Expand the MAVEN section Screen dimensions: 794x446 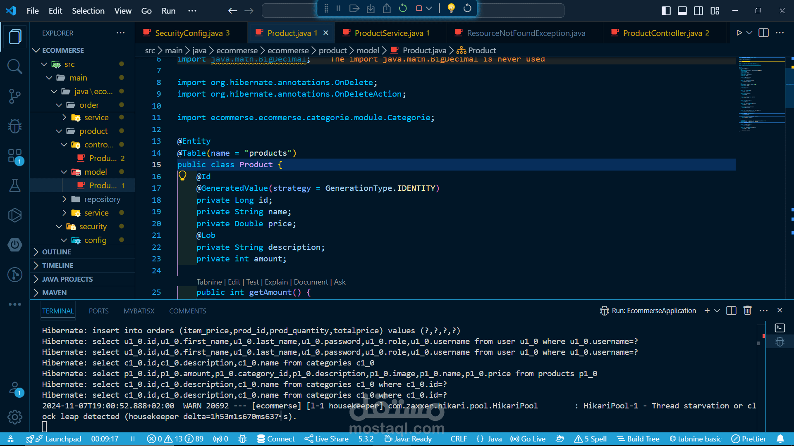click(x=54, y=293)
